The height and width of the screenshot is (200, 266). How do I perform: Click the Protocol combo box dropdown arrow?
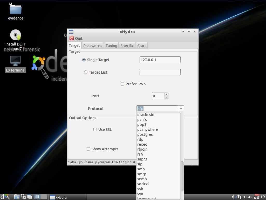tap(181, 108)
